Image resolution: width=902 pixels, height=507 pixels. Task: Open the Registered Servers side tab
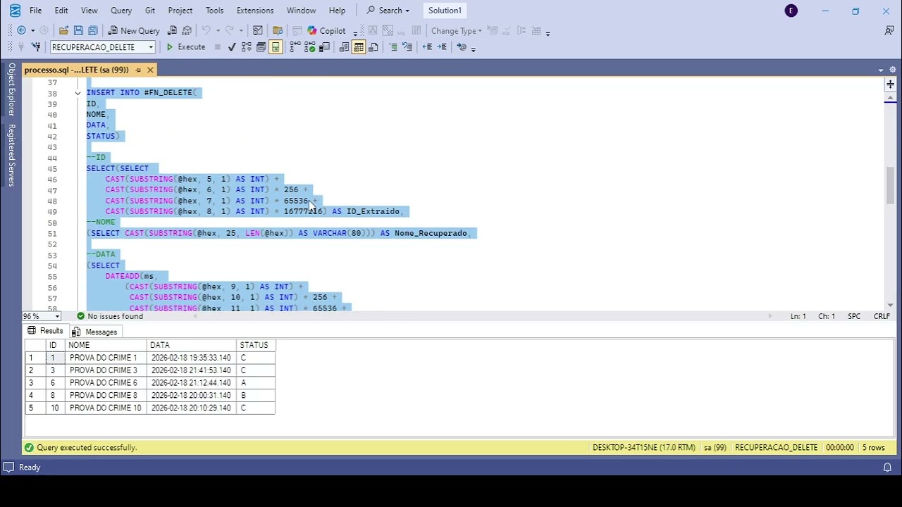(x=11, y=155)
